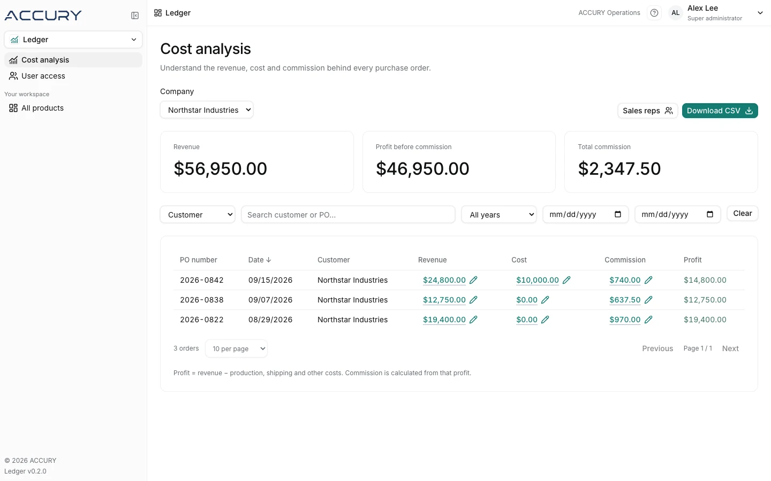Change the 10 per page selector
This screenshot has width=771, height=481.
coord(236,348)
